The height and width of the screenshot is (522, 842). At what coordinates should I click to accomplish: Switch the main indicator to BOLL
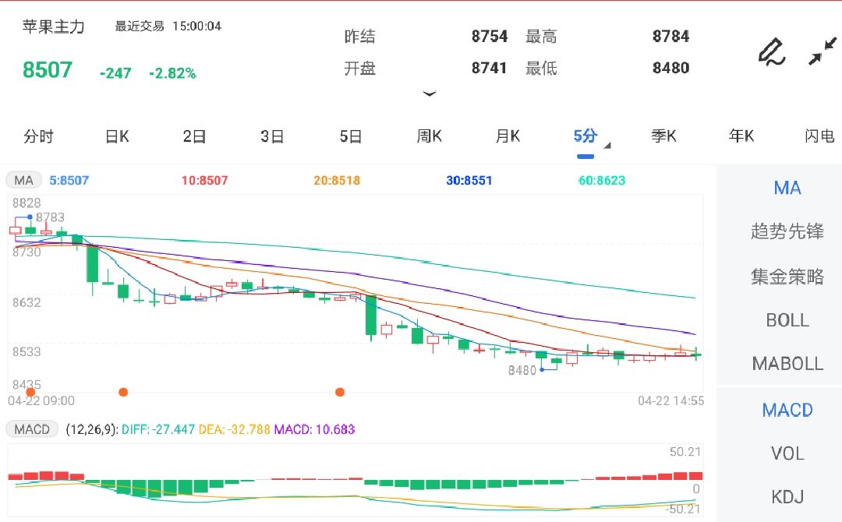[787, 320]
